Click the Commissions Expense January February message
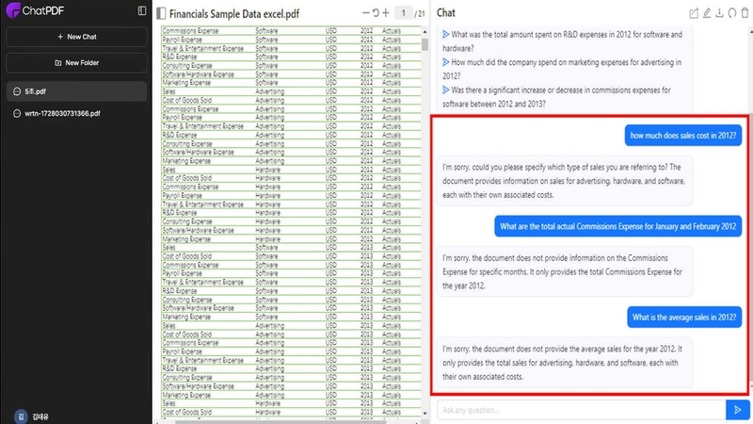This screenshot has height=424, width=753. pos(618,226)
